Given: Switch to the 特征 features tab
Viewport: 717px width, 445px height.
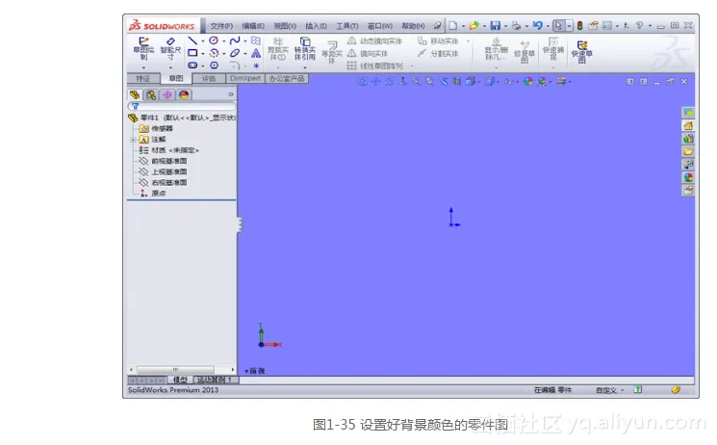Looking at the screenshot, I should click(x=143, y=79).
